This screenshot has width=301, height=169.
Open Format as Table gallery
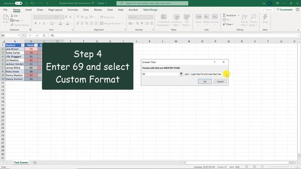(176, 20)
